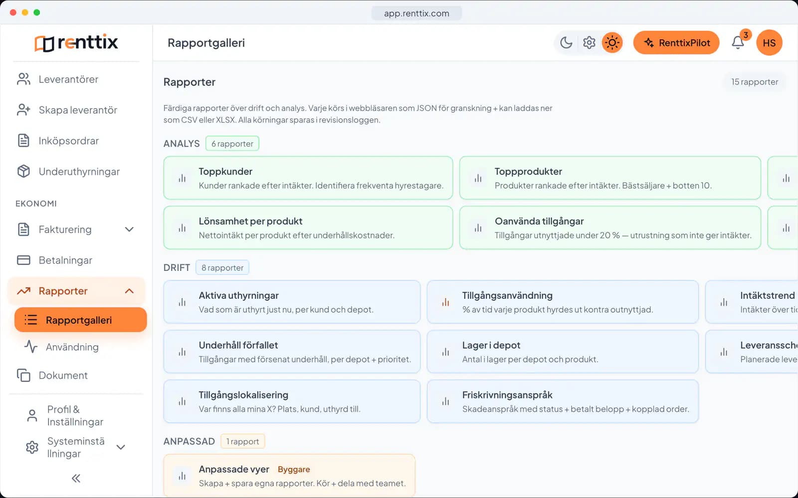Open the Aktiva uthyrningar report
Screen dimensions: 798x498
click(292, 302)
